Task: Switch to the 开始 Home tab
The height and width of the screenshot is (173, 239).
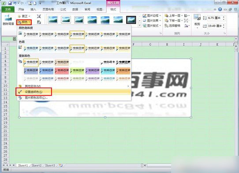Action: pos(21,9)
